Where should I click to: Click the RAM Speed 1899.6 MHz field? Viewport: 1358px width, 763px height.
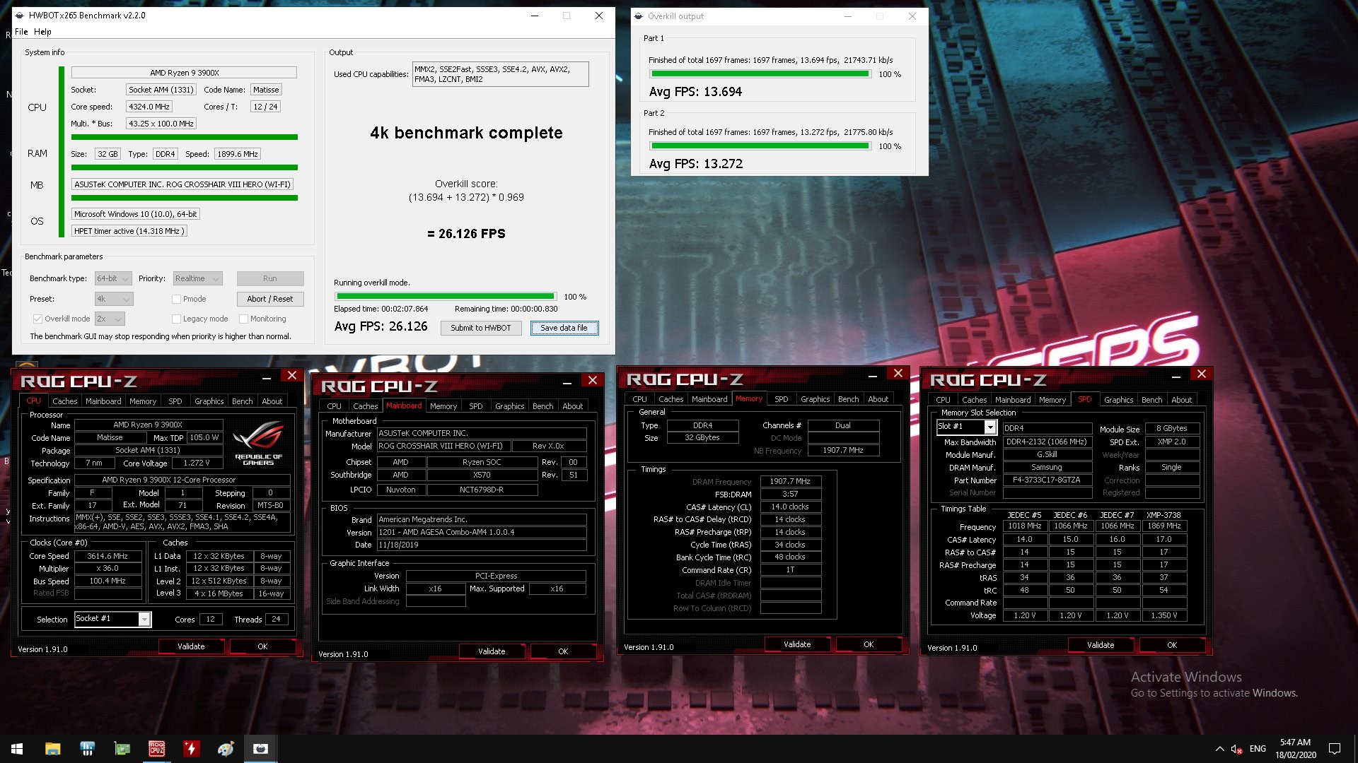click(x=237, y=154)
